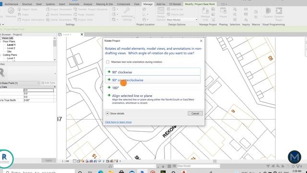The height and width of the screenshot is (173, 307).
Task: Switch to Add-Ins ribbon tab
Action: 161,4
